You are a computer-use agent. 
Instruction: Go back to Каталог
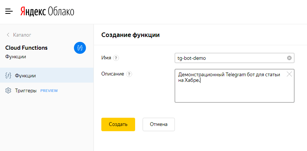click(x=22, y=35)
